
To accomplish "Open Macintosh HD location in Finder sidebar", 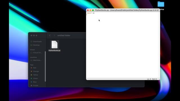I will [36, 60].
